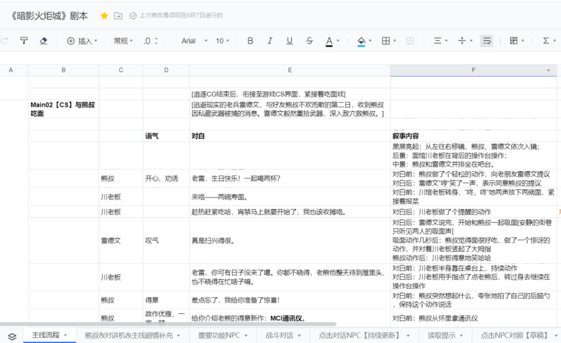
Task: Click the saved status checkmark icon
Action: pos(133,16)
